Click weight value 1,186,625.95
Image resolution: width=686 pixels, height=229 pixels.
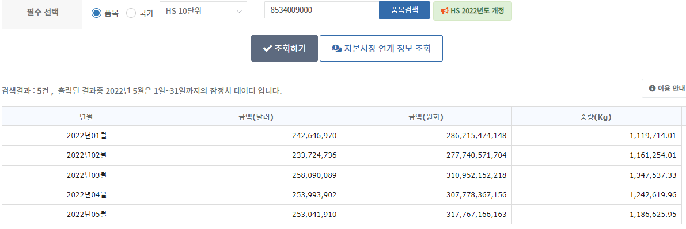click(x=653, y=215)
